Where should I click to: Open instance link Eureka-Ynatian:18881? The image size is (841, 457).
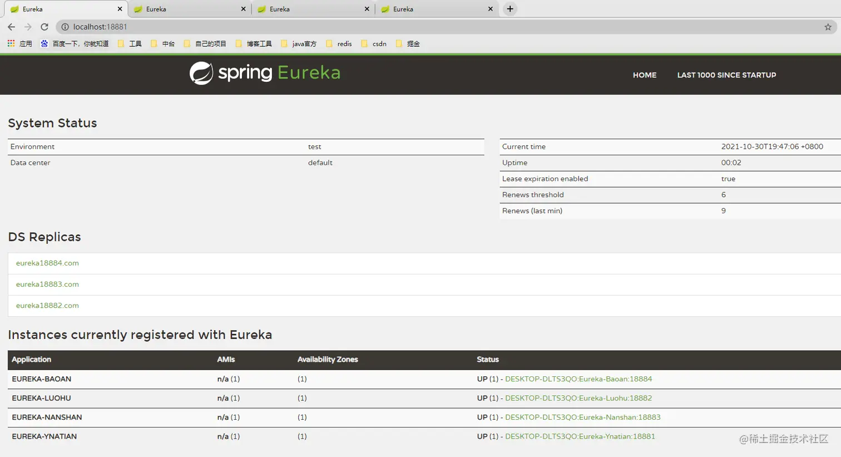[580, 436]
